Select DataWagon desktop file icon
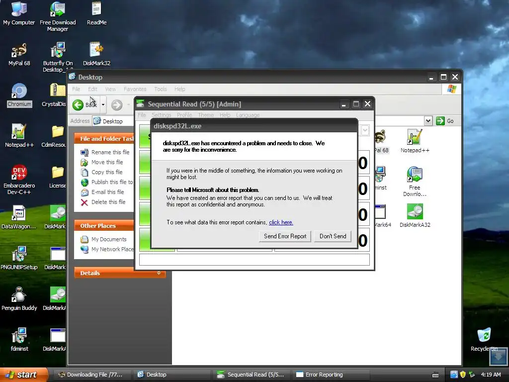This screenshot has height=382, width=509. pos(18,217)
